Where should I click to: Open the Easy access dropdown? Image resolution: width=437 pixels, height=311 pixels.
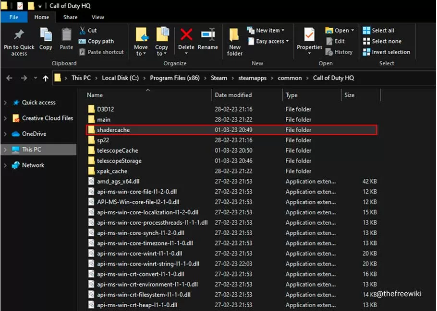pos(268,41)
